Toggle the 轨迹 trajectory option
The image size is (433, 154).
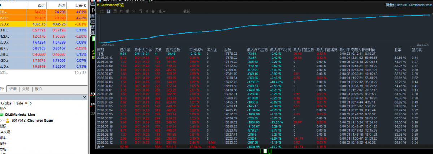pos(187,11)
